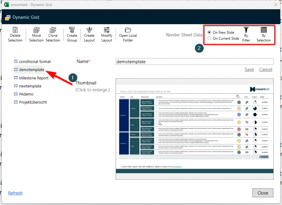Select newtemplate in the template list
Screen dimensions: 282x205
pyautogui.click(x=30, y=86)
